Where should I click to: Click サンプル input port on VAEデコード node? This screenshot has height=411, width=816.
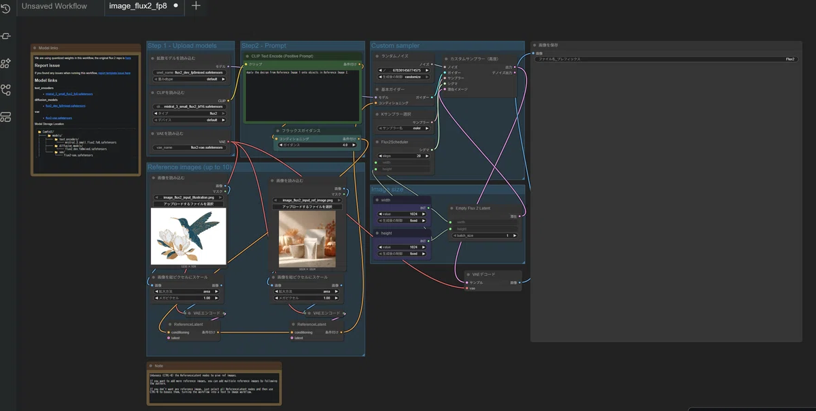point(468,282)
